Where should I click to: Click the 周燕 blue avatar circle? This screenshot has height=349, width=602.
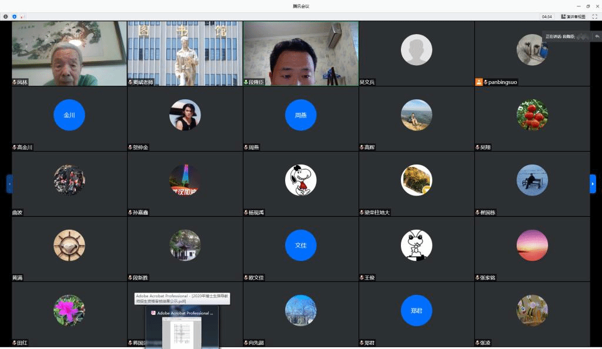[300, 115]
